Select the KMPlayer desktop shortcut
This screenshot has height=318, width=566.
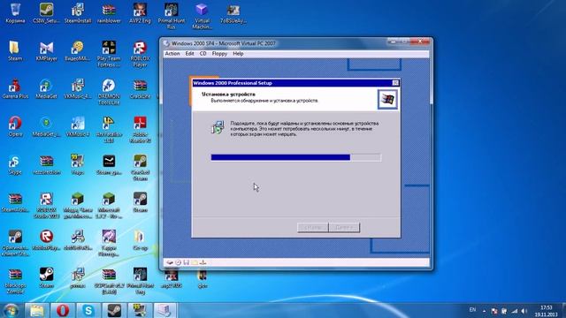coord(46,51)
